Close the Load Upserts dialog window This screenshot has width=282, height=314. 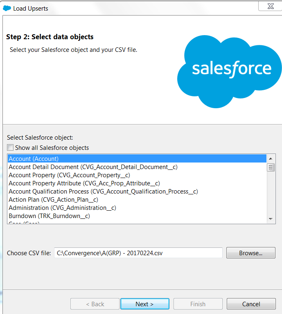tap(269, 6)
